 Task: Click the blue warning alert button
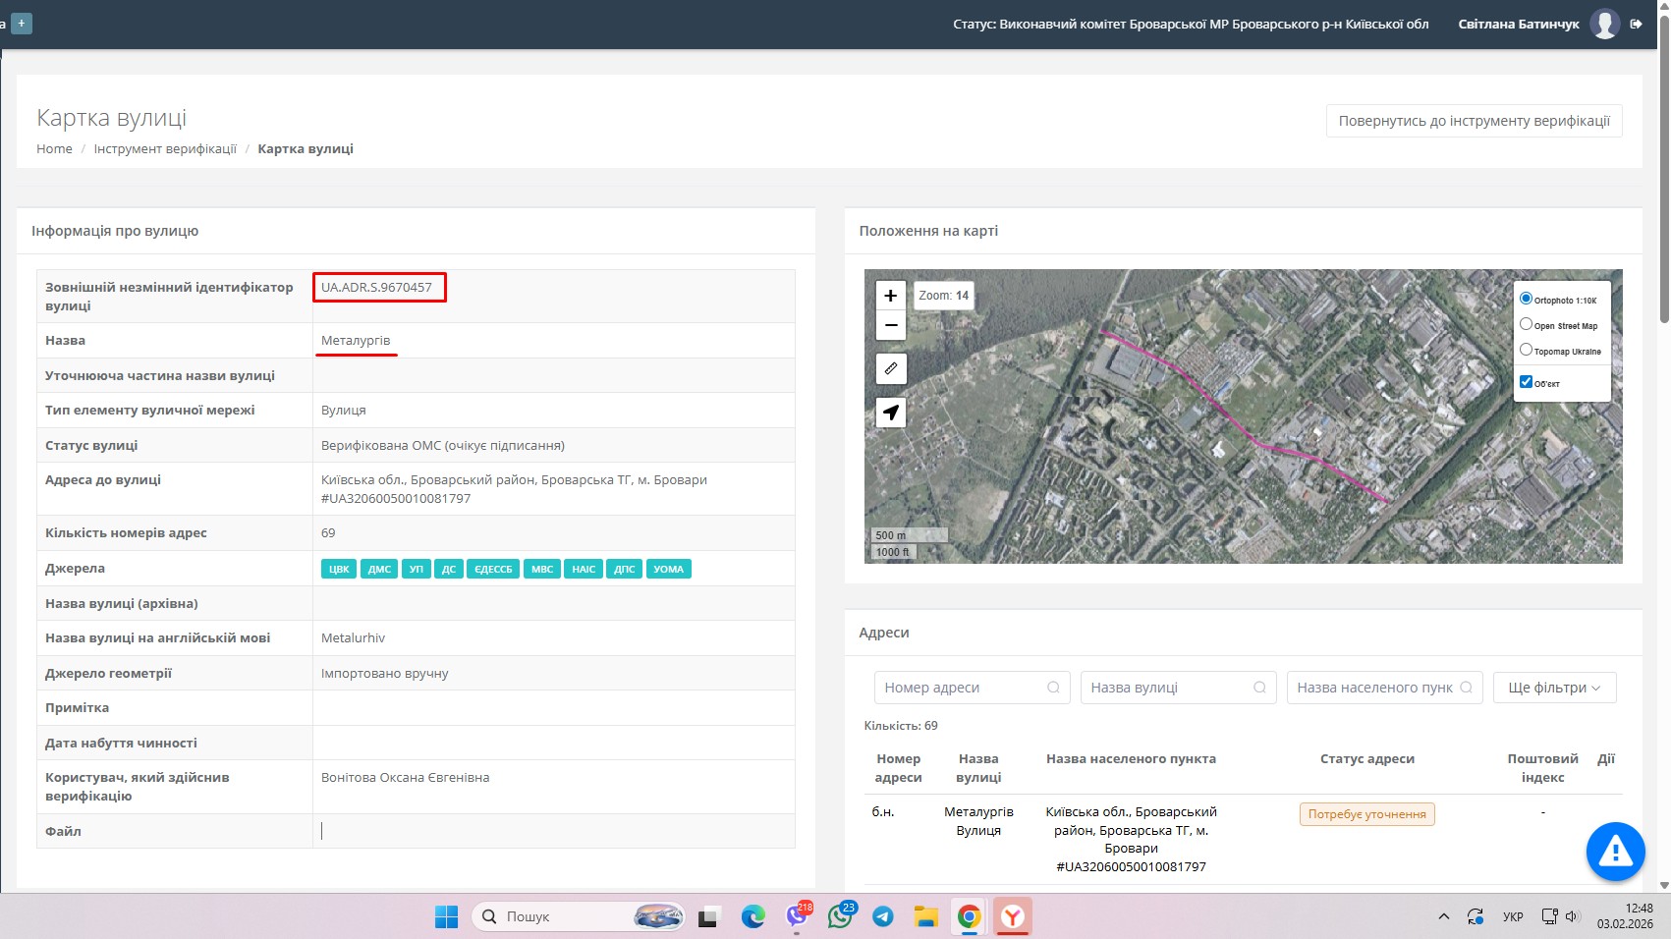(x=1614, y=852)
